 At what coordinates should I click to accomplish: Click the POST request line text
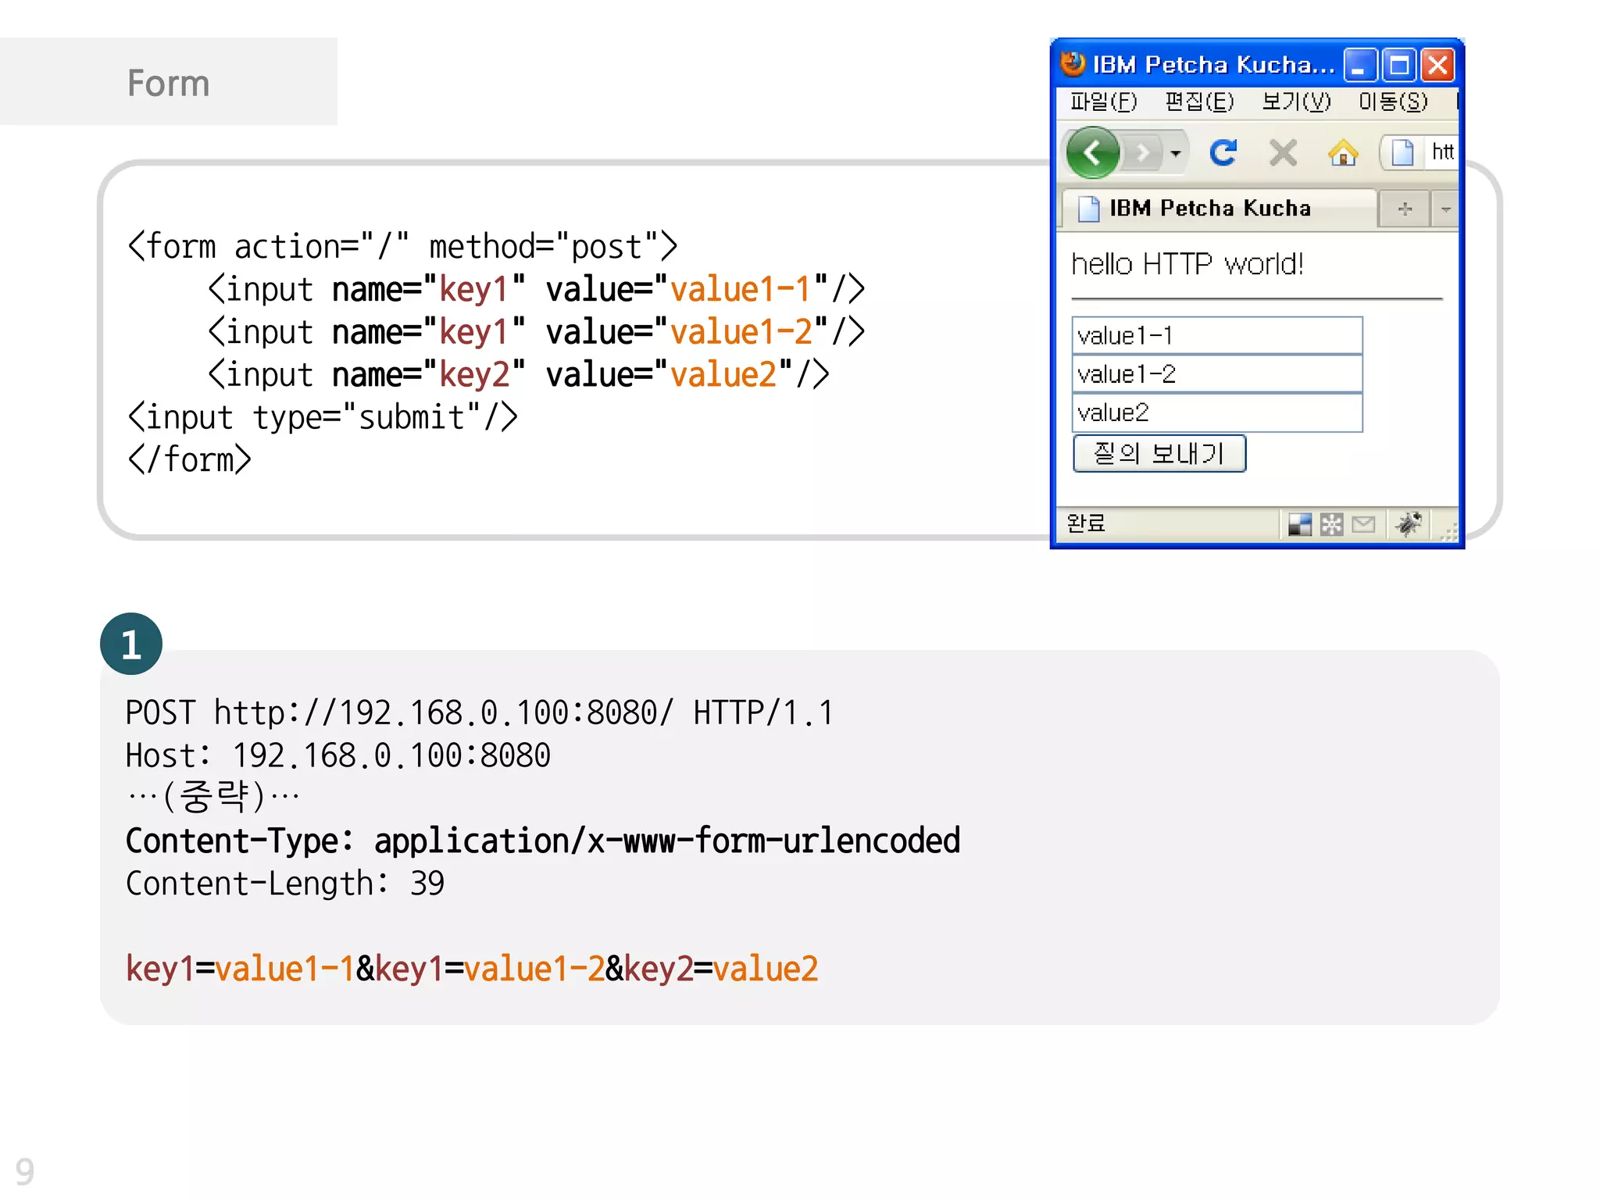pyautogui.click(x=480, y=712)
